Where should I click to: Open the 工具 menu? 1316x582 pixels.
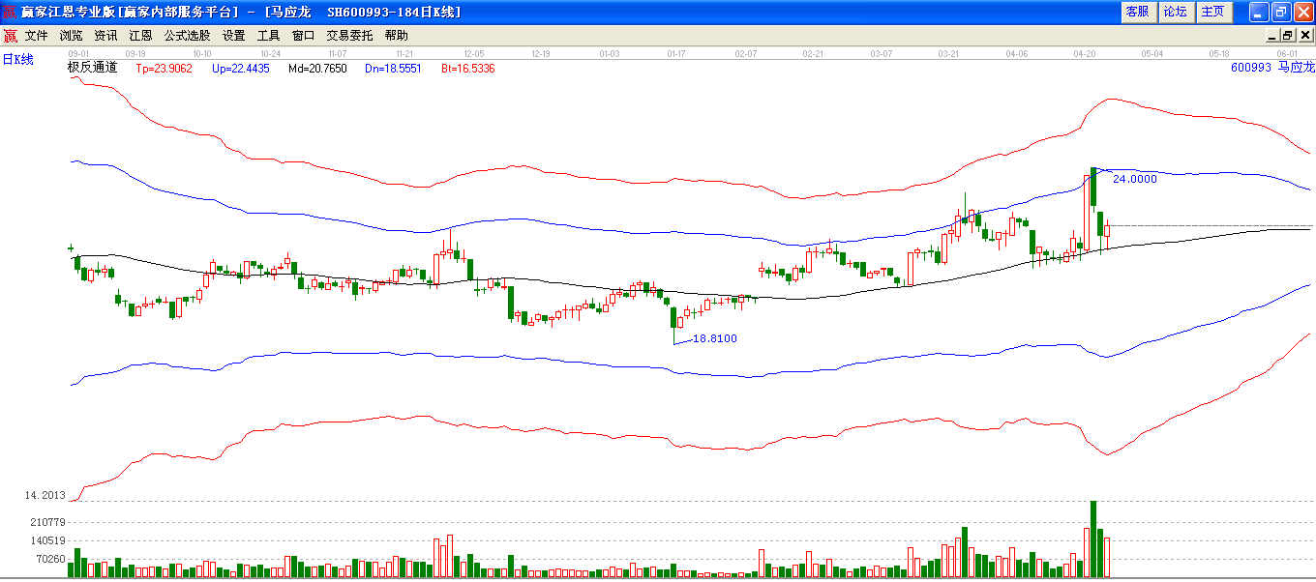(x=269, y=36)
